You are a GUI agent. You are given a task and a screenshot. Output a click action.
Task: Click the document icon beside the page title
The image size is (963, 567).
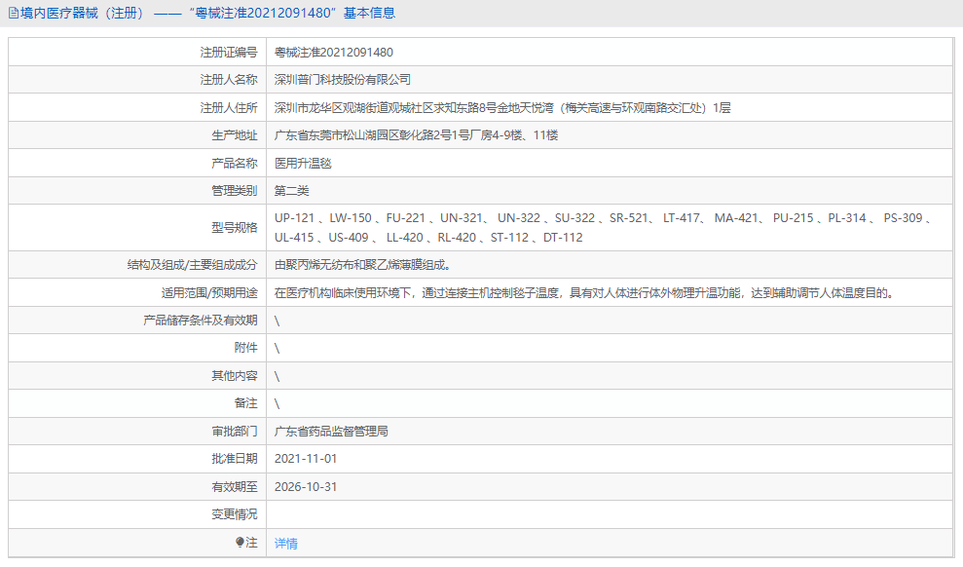(14, 13)
